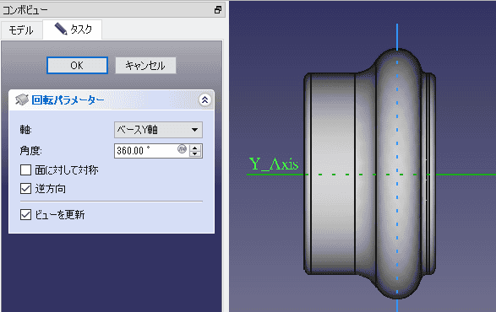496x312 pixels.
Task: Click the dropdown arrow of the axis combo box
Action: [x=195, y=130]
